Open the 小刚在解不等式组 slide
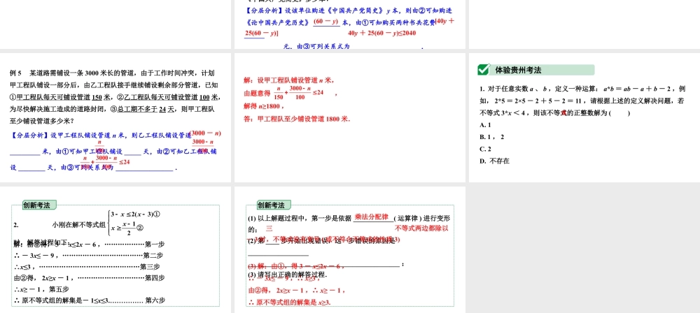 pos(115,249)
